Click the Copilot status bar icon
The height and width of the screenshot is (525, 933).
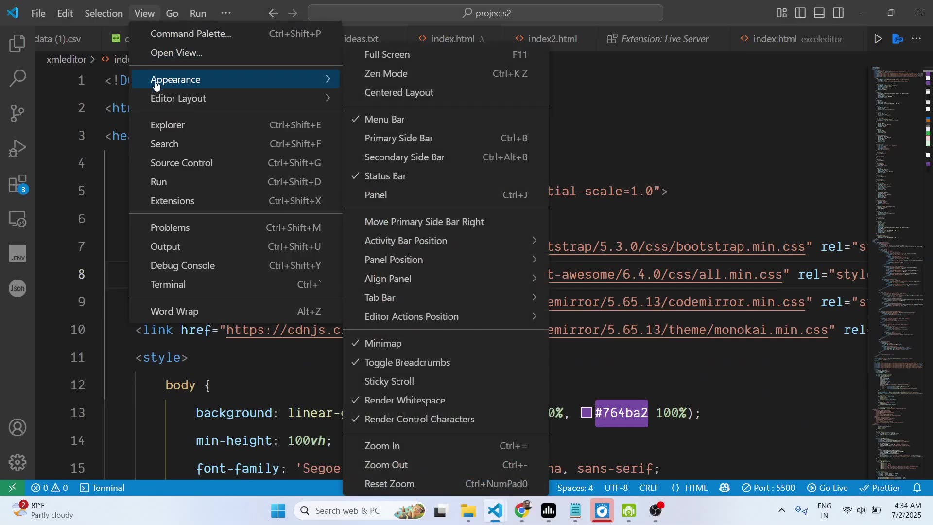tap(725, 488)
